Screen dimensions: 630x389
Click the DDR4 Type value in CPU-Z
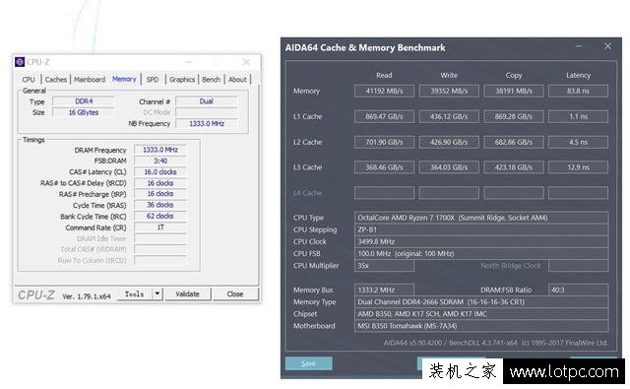[84, 101]
